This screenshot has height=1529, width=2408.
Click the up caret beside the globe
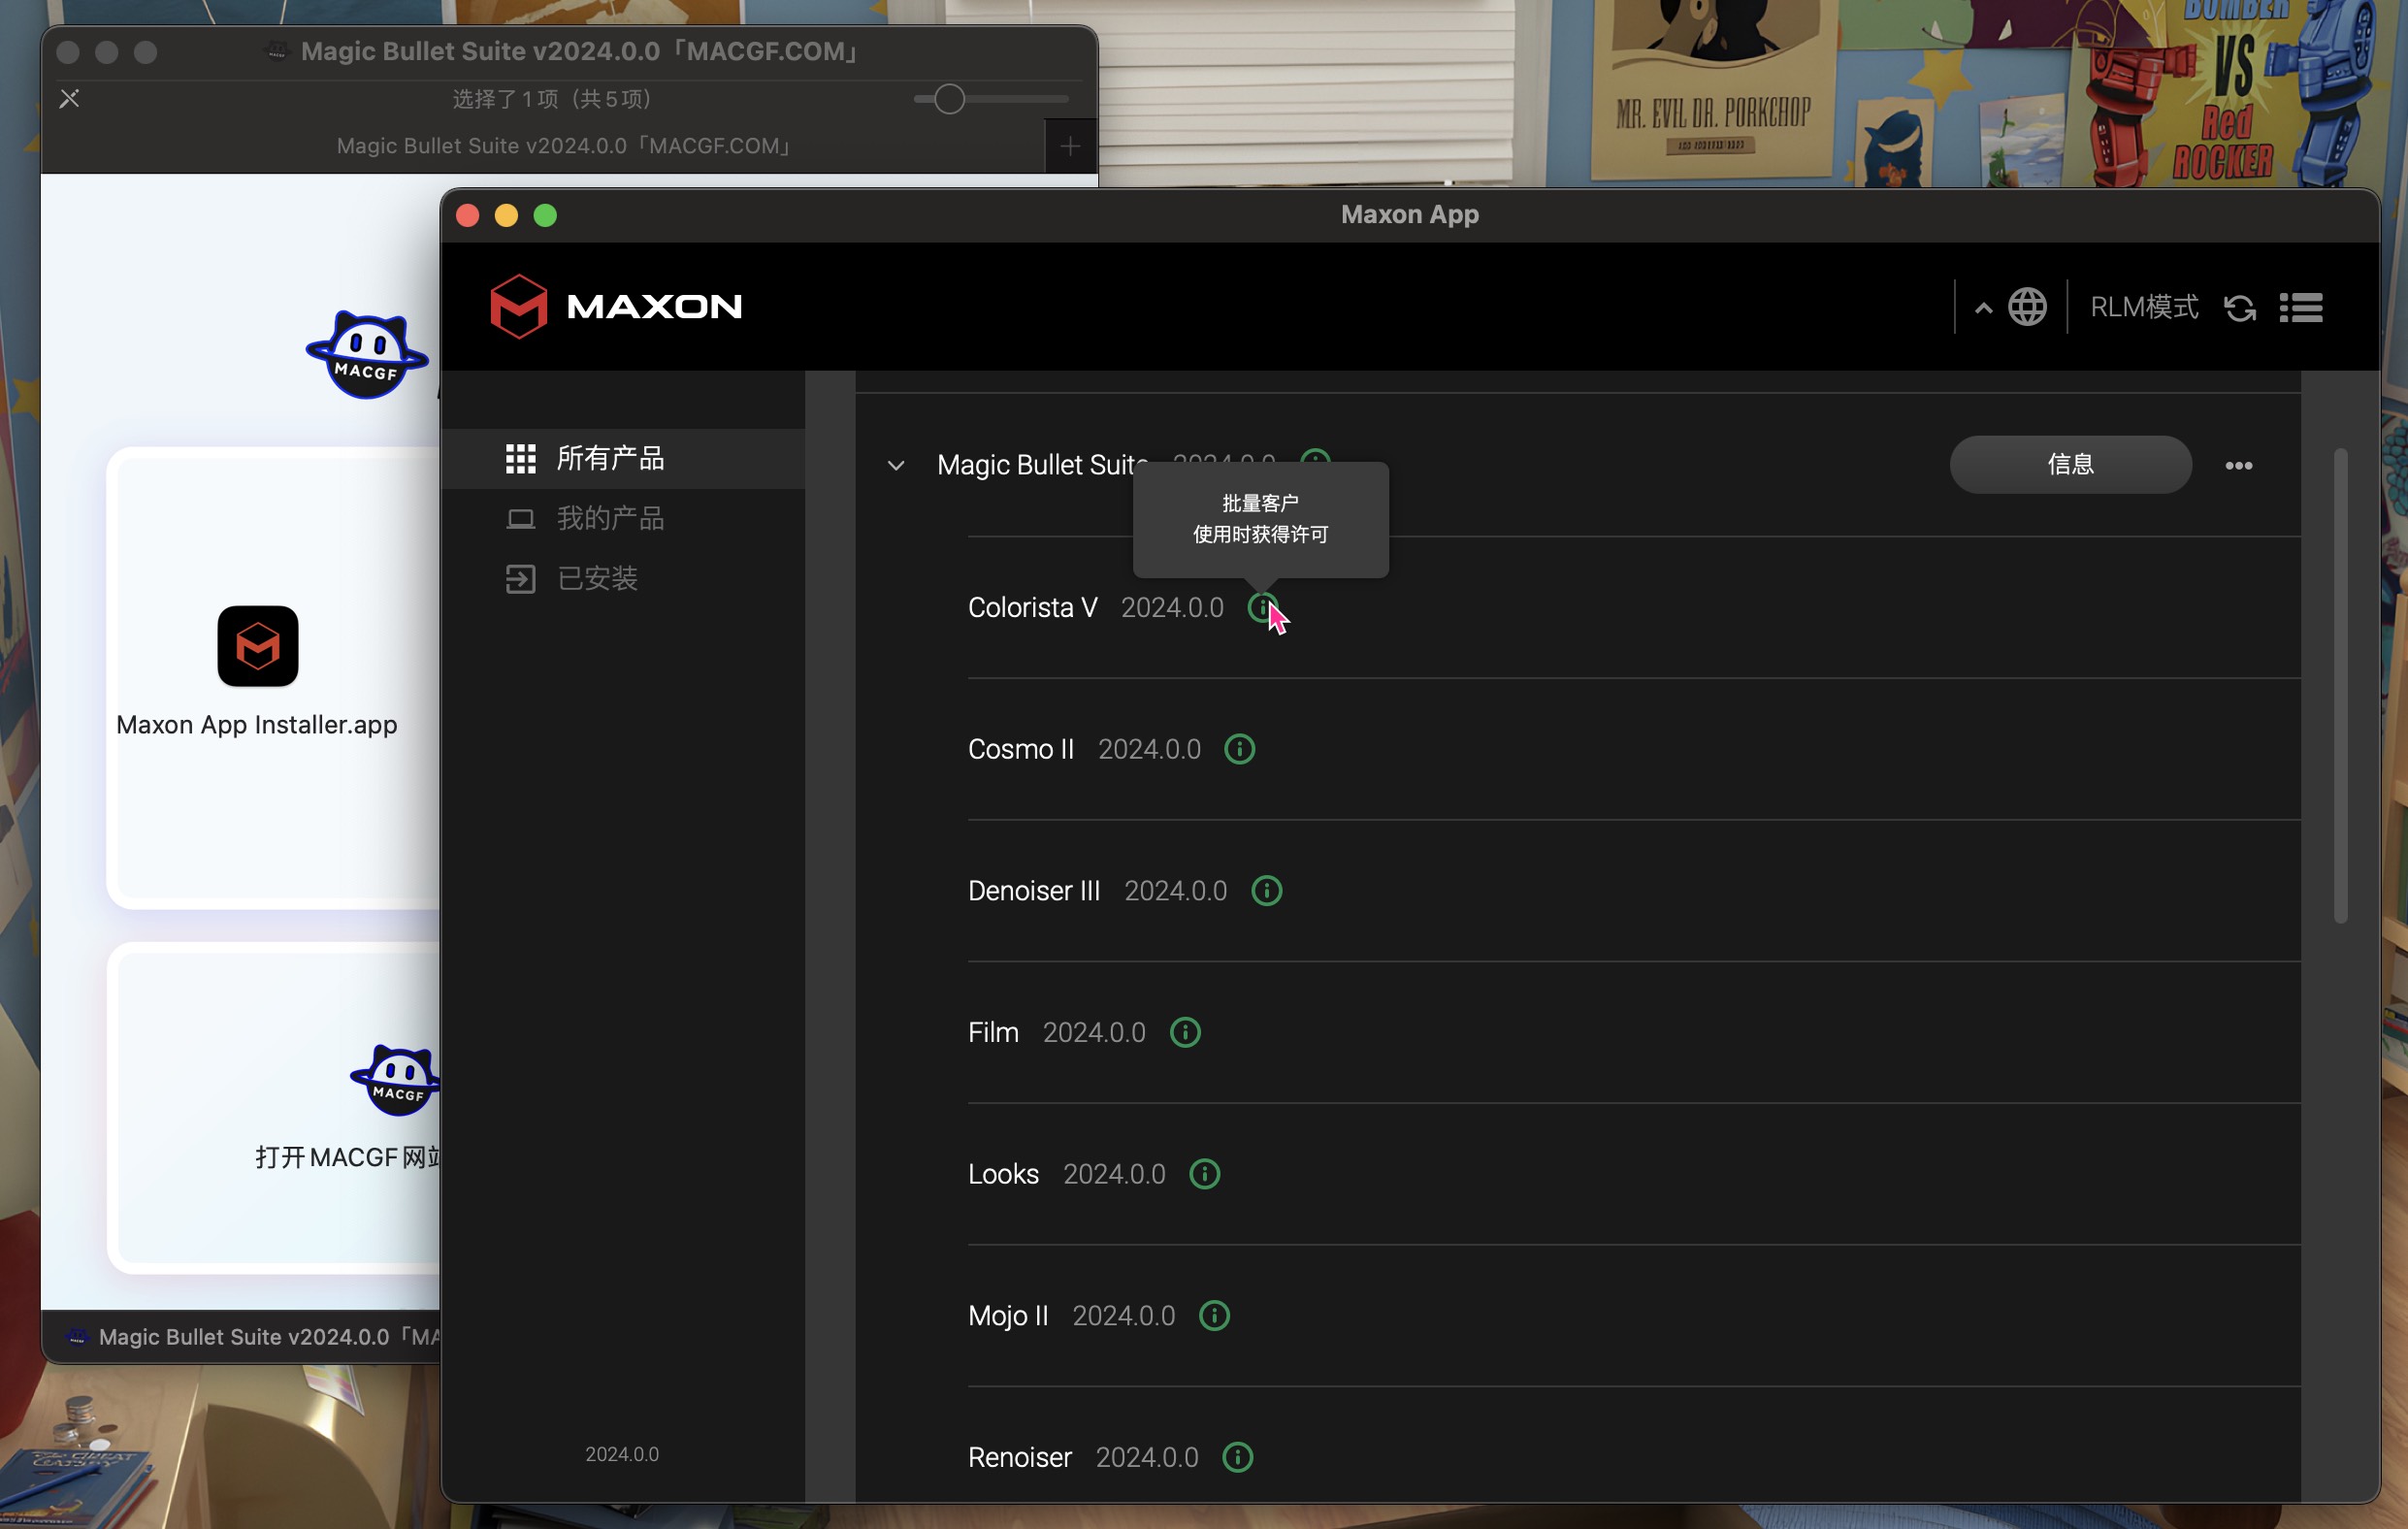click(x=1983, y=308)
